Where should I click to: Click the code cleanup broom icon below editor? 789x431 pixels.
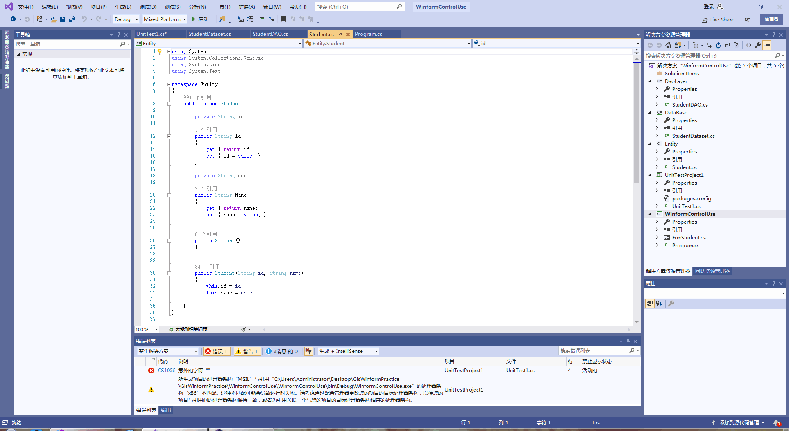coord(244,329)
